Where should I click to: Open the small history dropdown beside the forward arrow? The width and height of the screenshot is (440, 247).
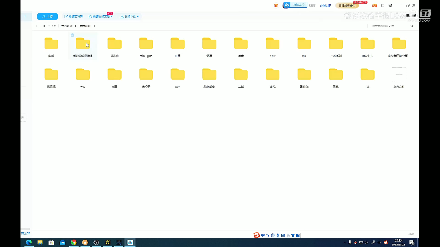(x=49, y=26)
